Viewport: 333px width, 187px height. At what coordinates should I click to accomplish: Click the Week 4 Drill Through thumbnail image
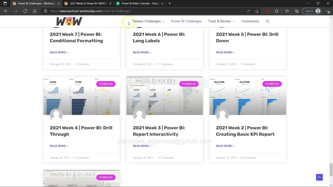point(81,96)
